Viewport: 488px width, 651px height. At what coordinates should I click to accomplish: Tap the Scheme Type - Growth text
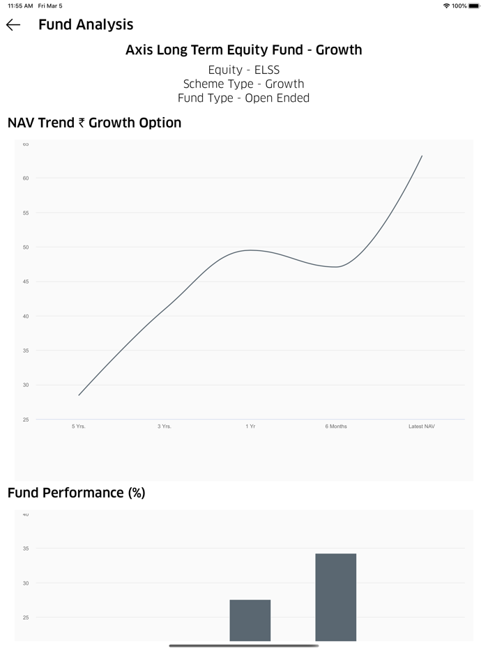(243, 84)
